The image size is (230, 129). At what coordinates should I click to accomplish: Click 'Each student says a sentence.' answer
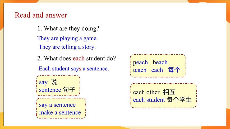click(x=74, y=69)
